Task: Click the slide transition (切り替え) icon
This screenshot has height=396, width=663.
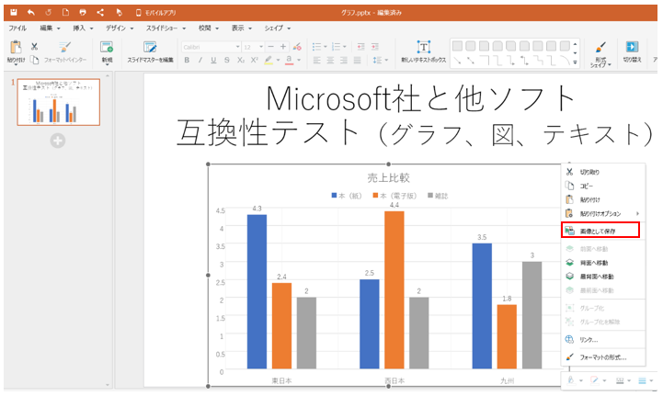Action: 633,51
